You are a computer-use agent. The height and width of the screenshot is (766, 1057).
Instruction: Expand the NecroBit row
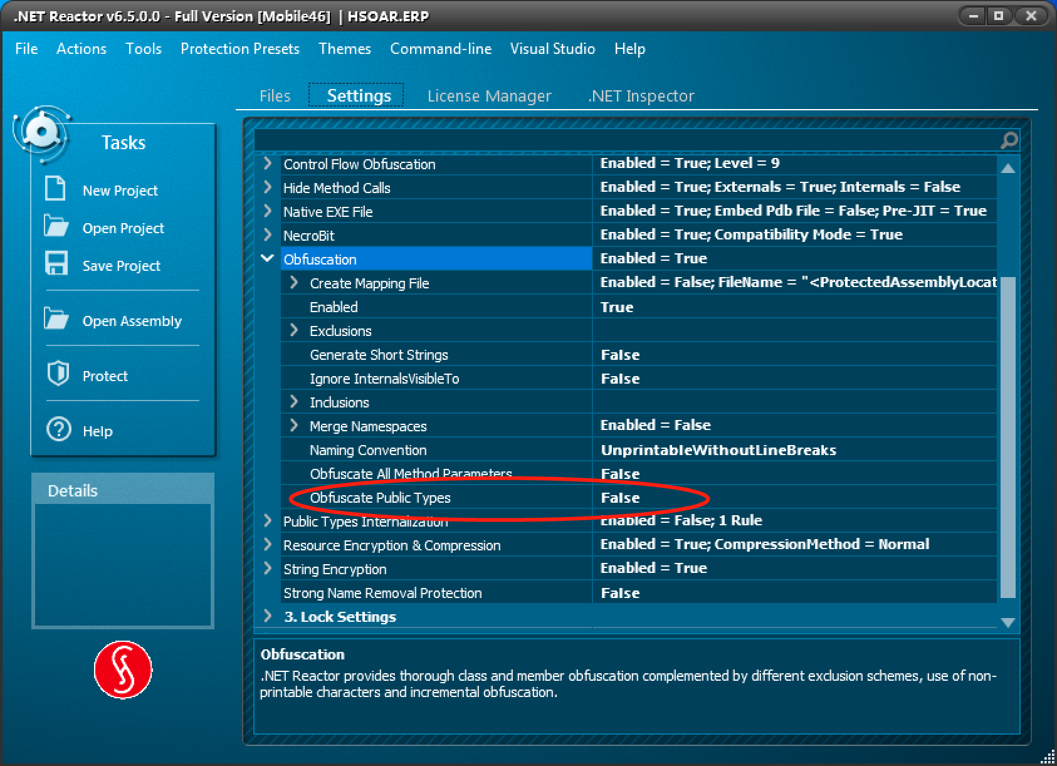268,235
